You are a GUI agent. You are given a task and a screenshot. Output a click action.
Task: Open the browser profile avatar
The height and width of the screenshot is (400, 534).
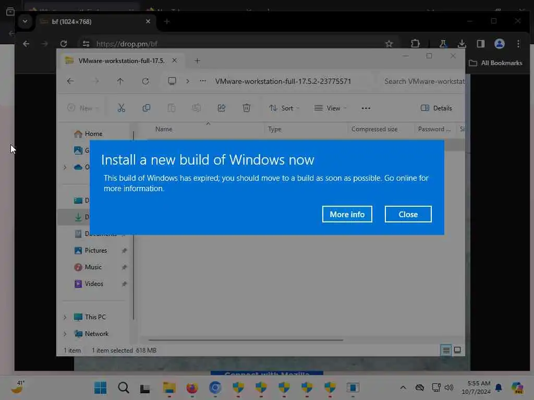pyautogui.click(x=499, y=44)
